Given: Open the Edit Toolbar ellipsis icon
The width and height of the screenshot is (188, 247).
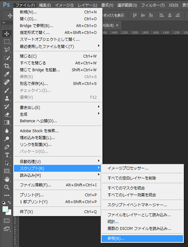Looking at the screenshot, I should pos(7,195).
